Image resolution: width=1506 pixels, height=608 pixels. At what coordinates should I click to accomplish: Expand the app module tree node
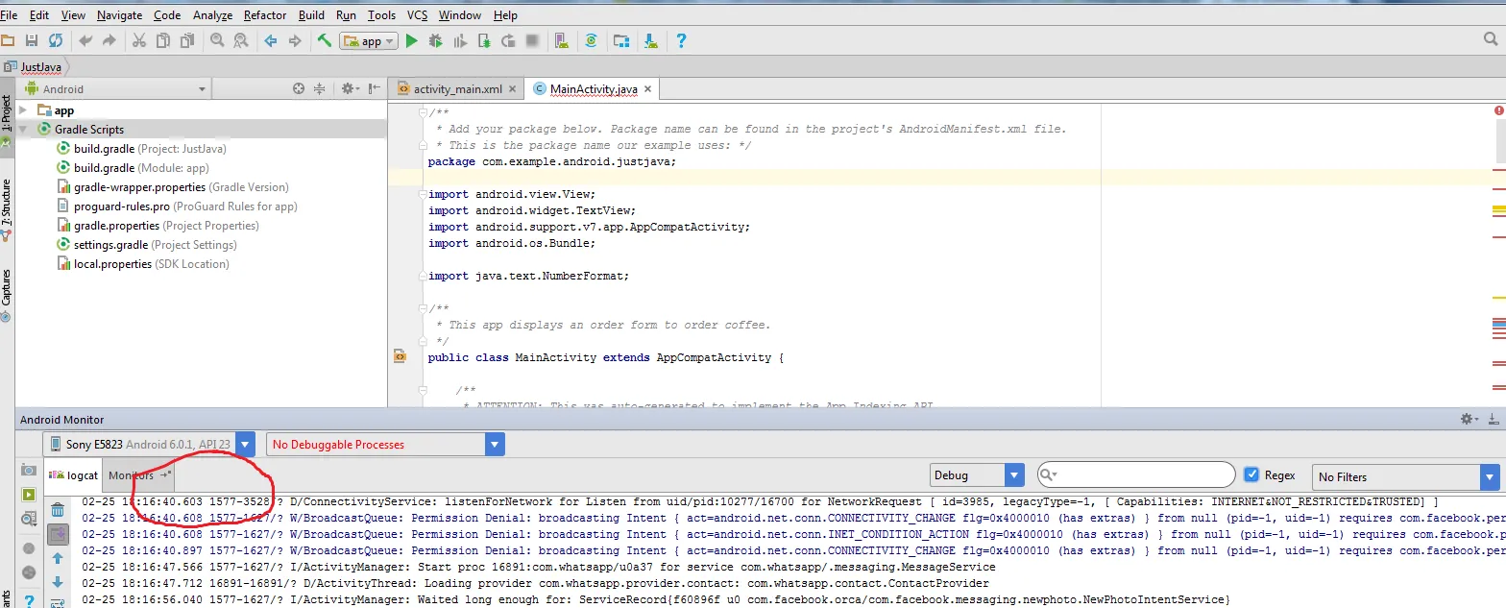tap(23, 110)
